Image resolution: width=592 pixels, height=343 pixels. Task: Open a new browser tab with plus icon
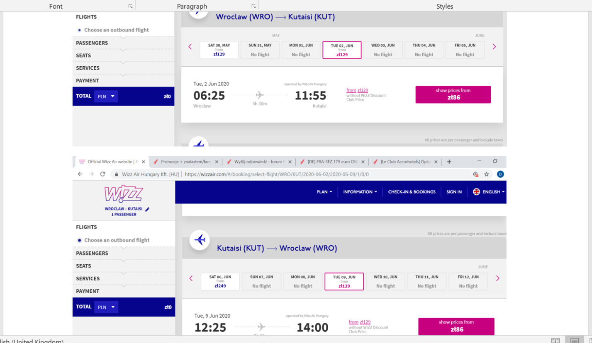[x=449, y=162]
